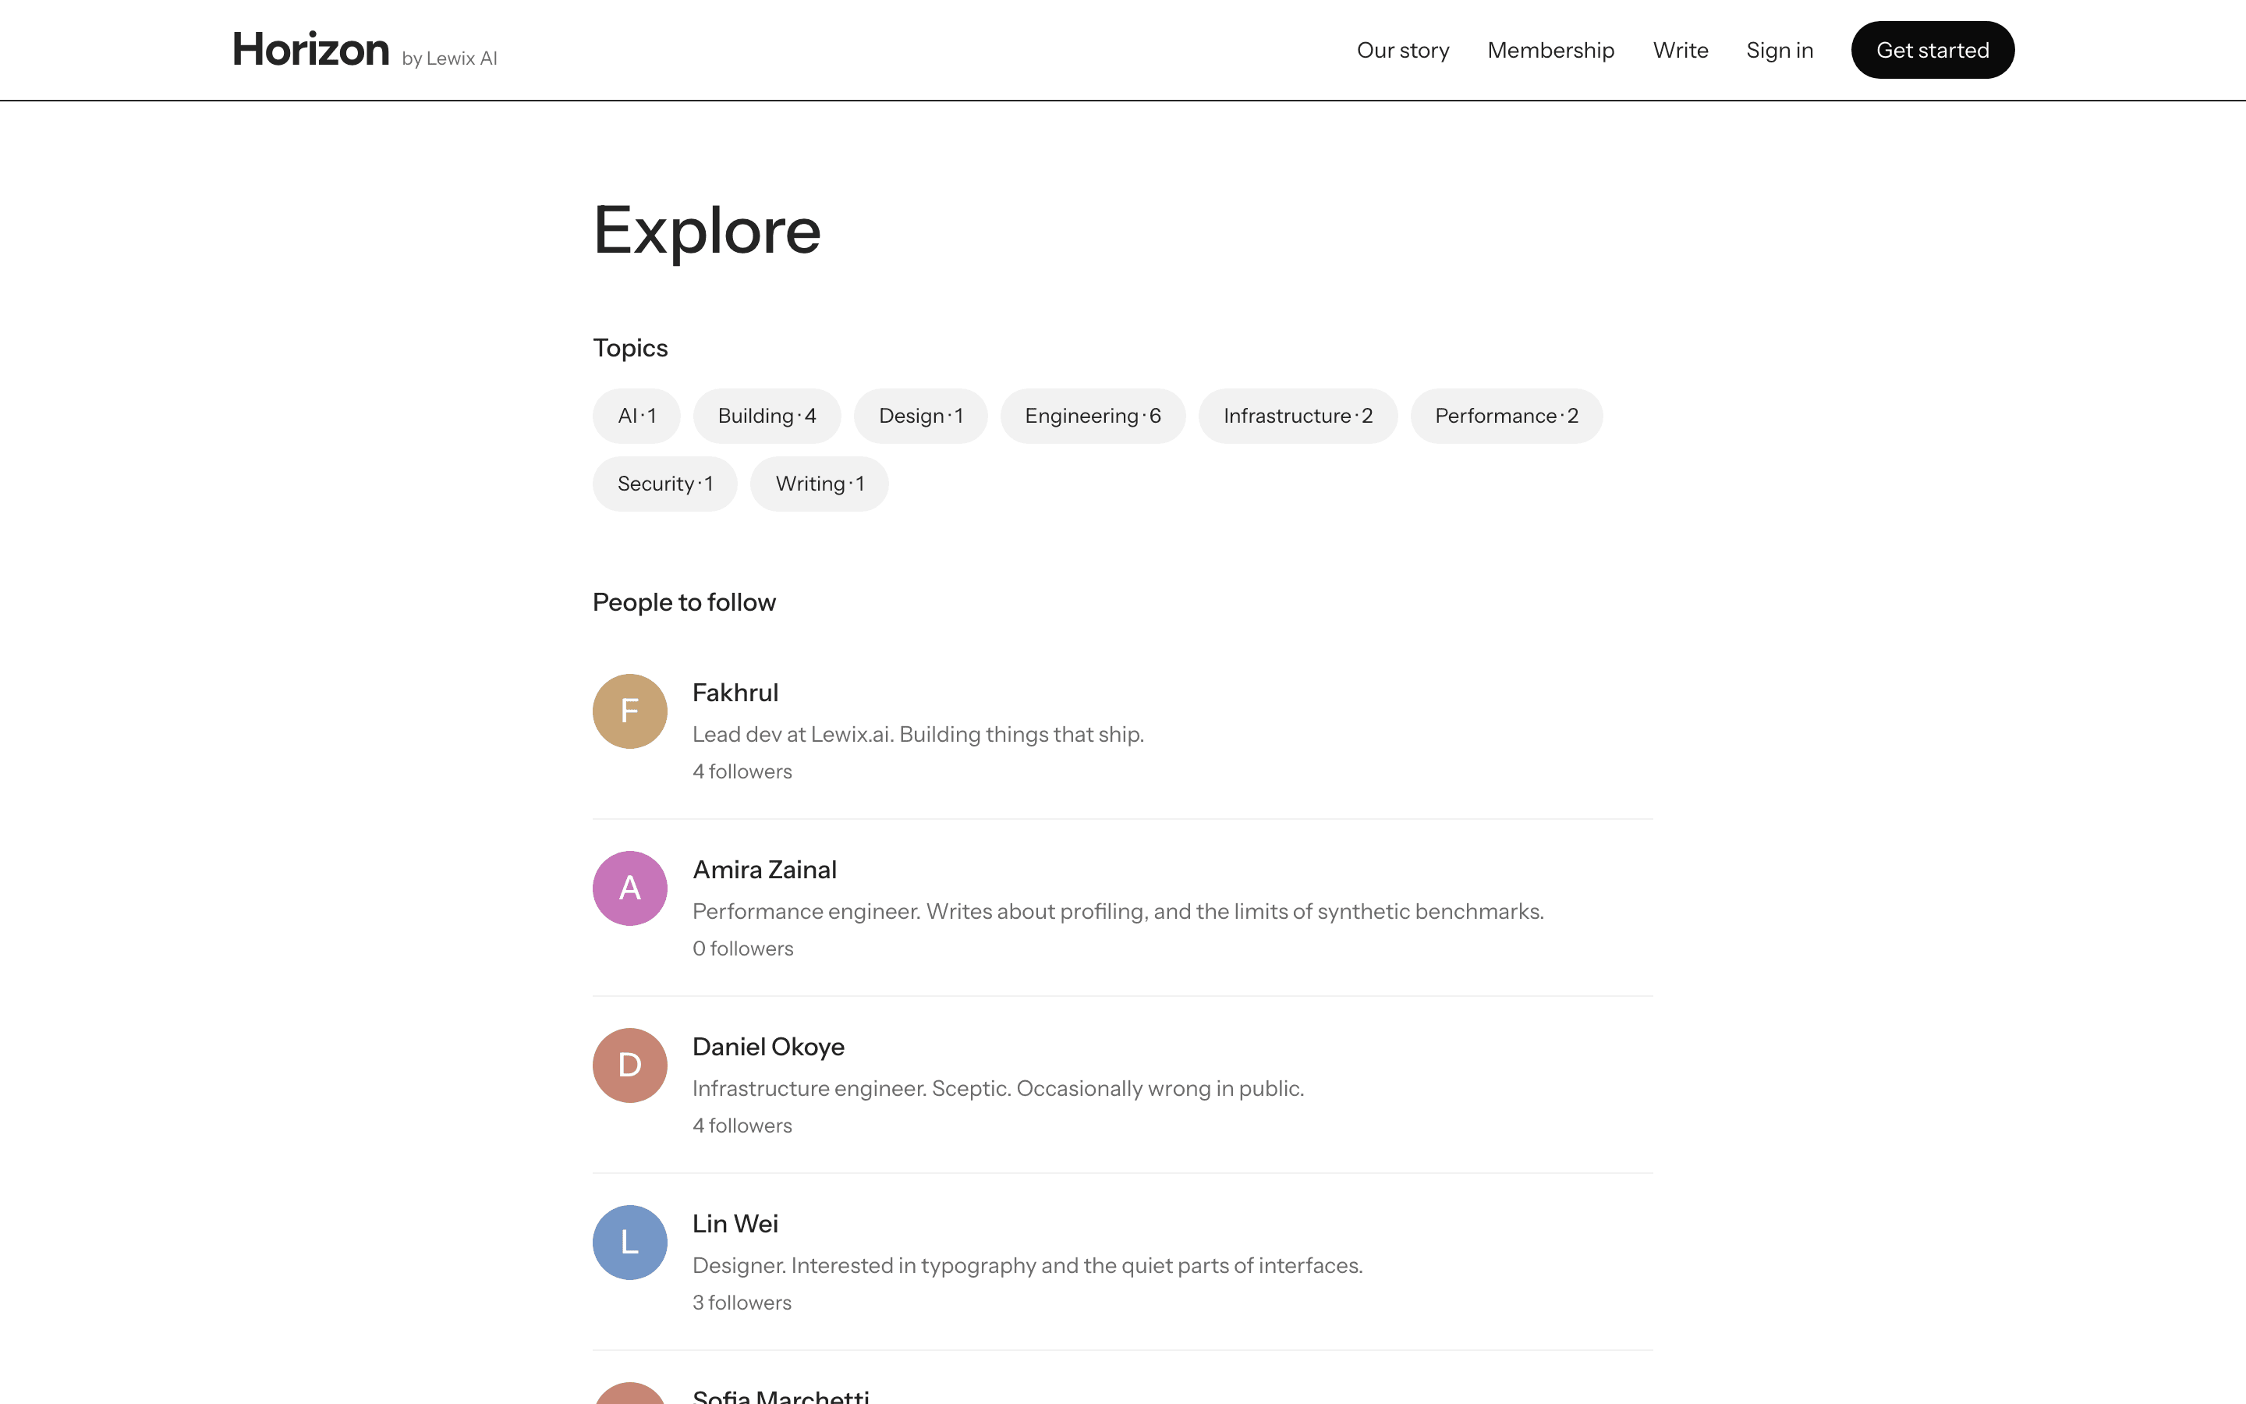Open the Security topic
Image resolution: width=2246 pixels, height=1404 pixels.
pyautogui.click(x=664, y=484)
